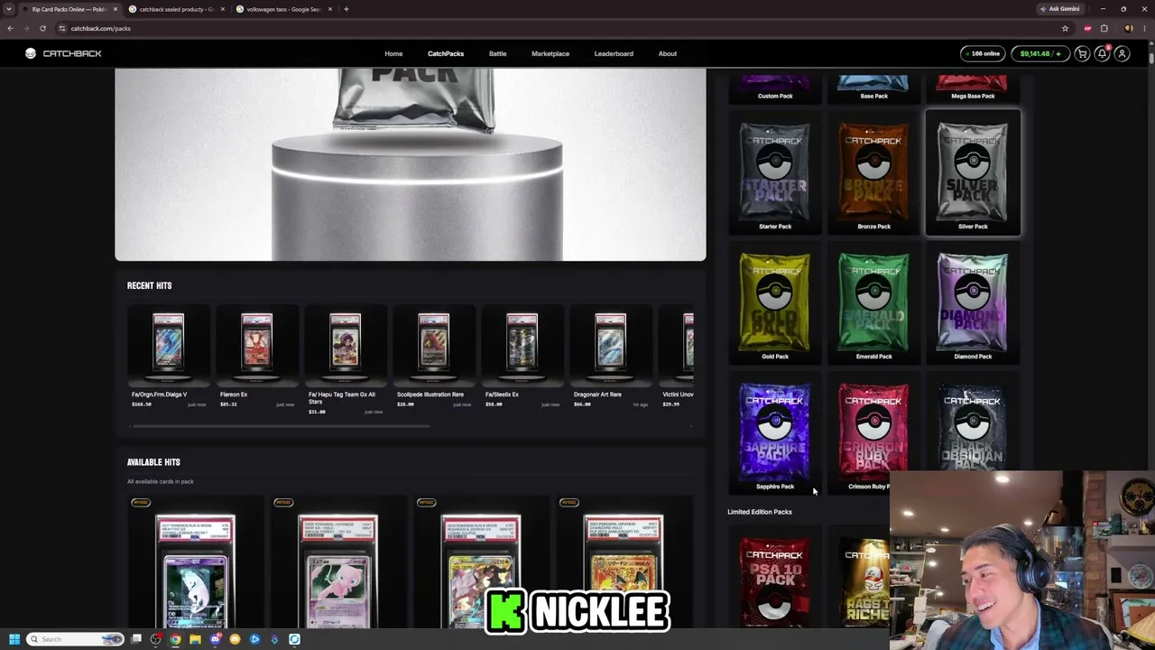Bookmark this page with the star icon
Screen dimensions: 1155x650
(1065, 28)
